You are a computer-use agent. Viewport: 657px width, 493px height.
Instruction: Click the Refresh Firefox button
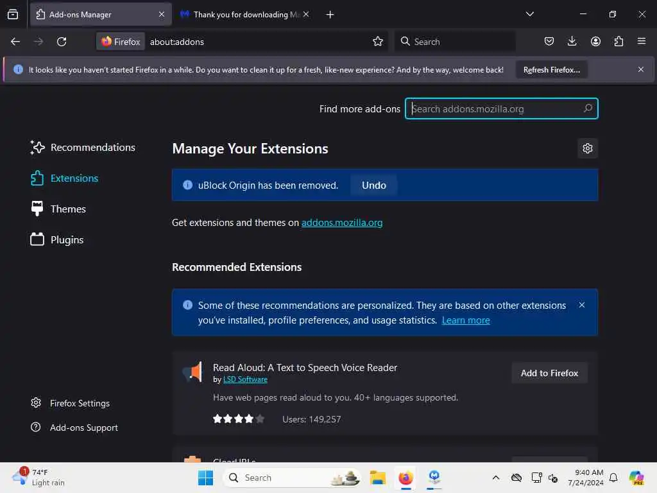[x=551, y=69]
